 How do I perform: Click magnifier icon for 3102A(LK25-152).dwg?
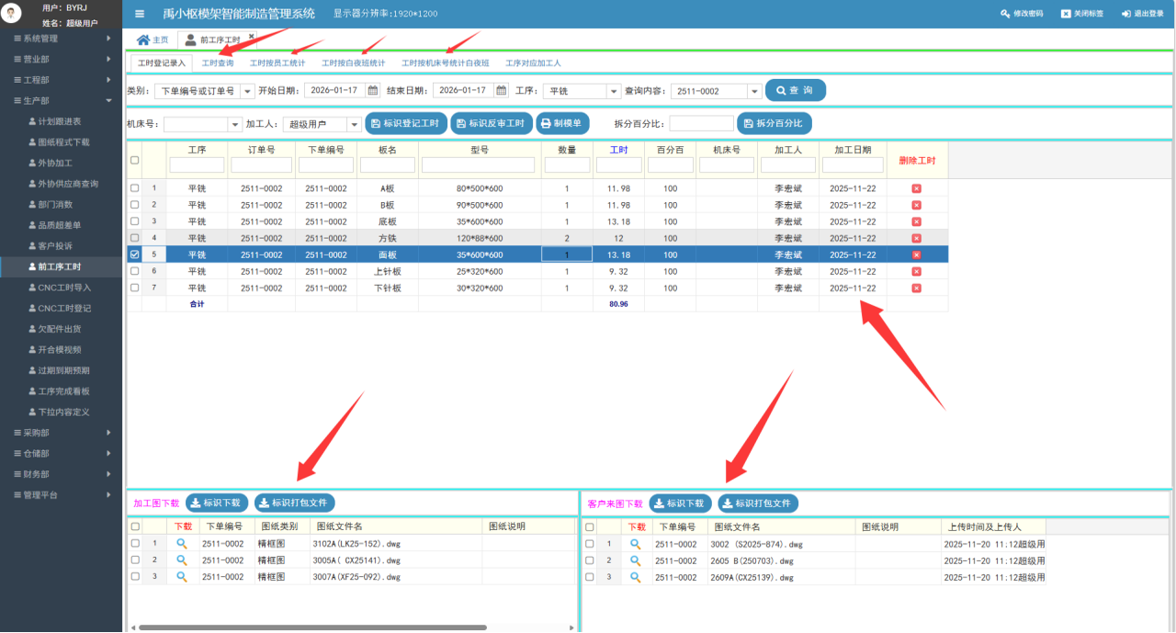(x=182, y=544)
